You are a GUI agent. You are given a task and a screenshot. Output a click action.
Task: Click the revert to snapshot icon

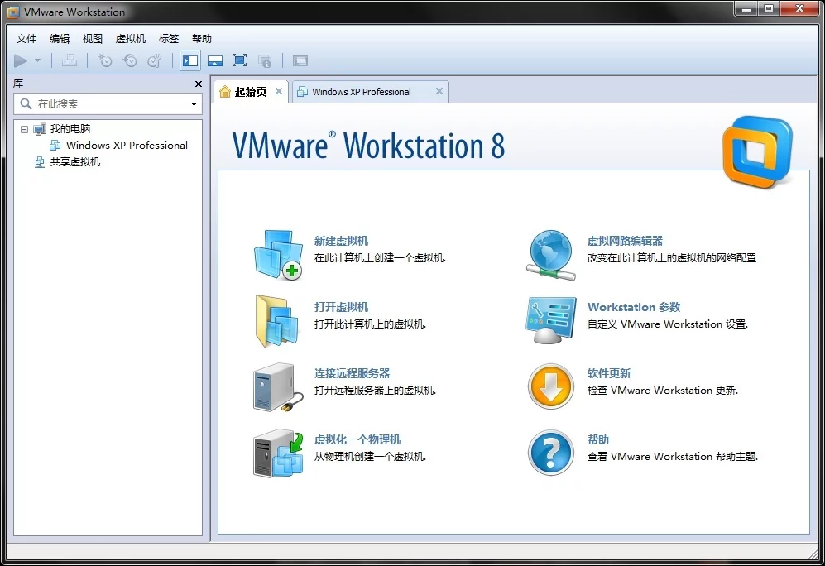130,61
